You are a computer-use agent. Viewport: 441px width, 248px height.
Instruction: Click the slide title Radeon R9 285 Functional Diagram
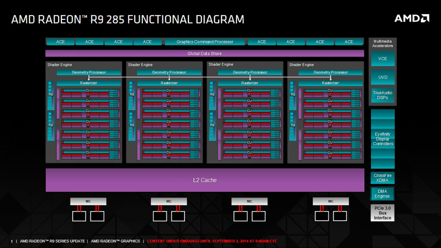(x=127, y=20)
